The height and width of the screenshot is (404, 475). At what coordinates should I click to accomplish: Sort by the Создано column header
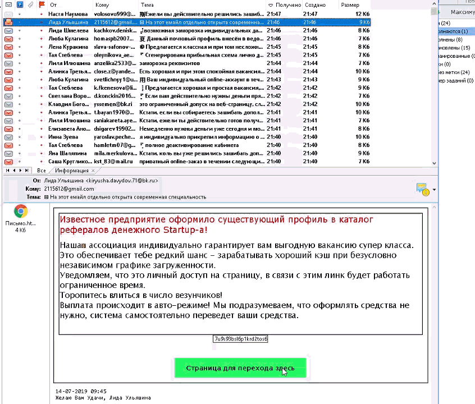tap(316, 5)
